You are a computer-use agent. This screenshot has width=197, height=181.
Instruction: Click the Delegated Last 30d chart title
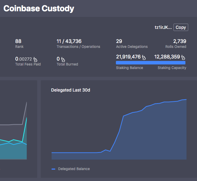[x=71, y=90]
